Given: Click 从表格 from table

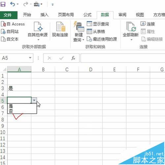Looking at the screenshot, I should pyautogui.click(x=96, y=32).
